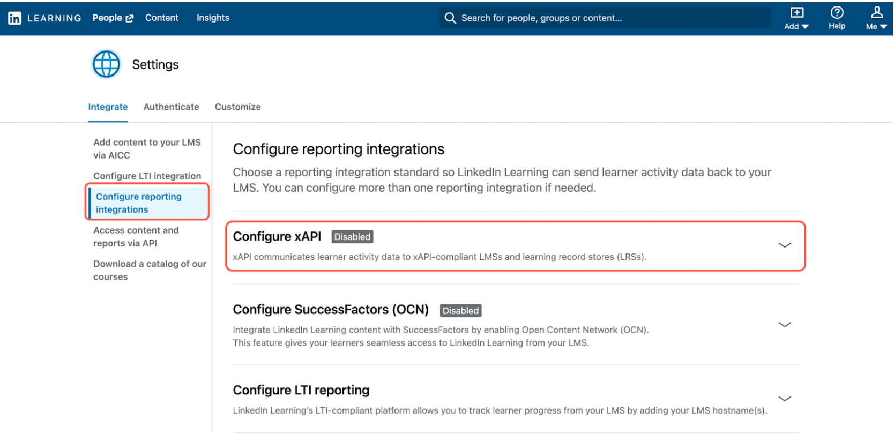Viewport: 894px width, 434px height.
Task: Open the Insights menu item
Action: (213, 18)
